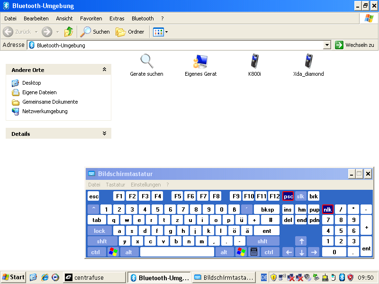Open the Start menu button
Screen dimensions: 379x284
point(13,277)
